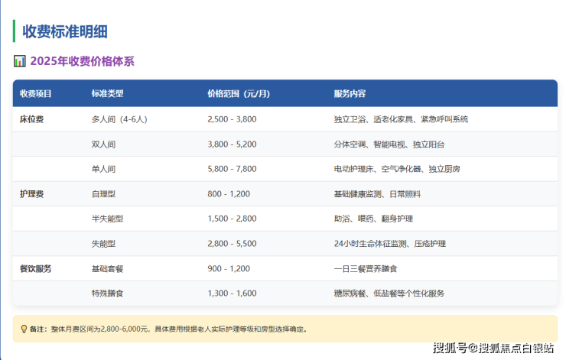This screenshot has width=566, height=360.
Task: Click the 特殊膳食 row type cell
Action: [107, 294]
